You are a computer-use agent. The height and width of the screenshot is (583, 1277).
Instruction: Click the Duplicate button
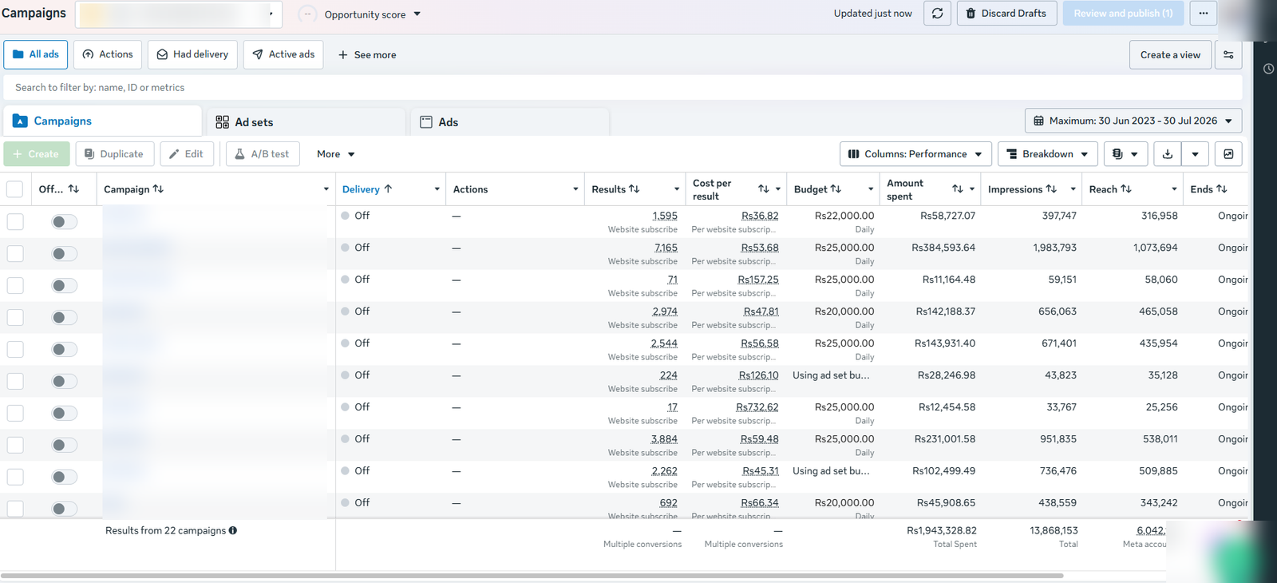[x=114, y=154]
